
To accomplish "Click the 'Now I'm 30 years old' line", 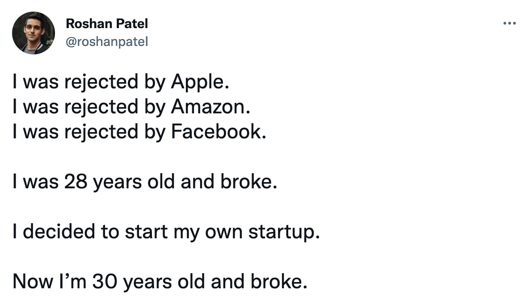I will point(160,282).
